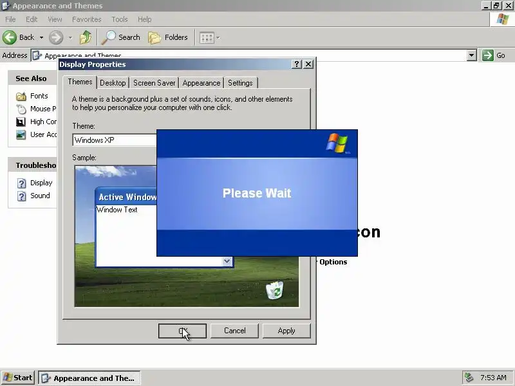Screen dimensions: 515x386
Task: Open the Favorites menu
Action: pos(87,19)
